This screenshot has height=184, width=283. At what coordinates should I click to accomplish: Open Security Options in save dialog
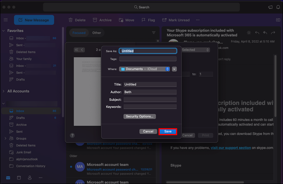(x=140, y=116)
